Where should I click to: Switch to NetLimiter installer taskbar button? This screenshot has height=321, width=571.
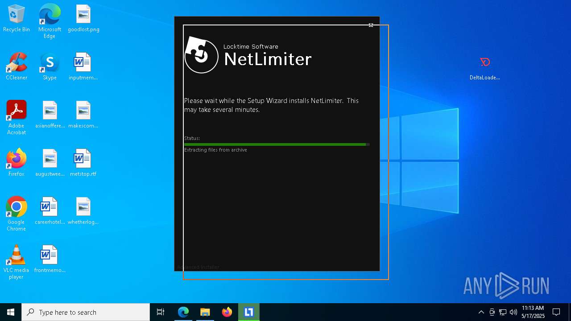[x=249, y=312]
